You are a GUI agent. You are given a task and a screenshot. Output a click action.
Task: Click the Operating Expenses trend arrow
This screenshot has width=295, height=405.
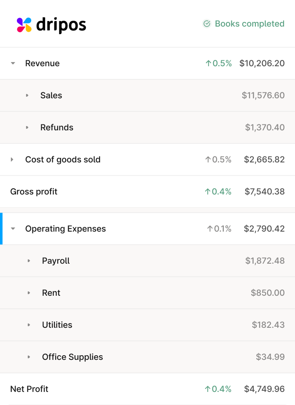[x=209, y=229]
